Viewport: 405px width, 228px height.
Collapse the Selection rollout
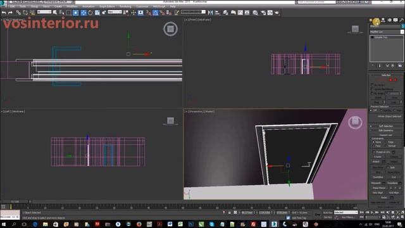pos(386,75)
